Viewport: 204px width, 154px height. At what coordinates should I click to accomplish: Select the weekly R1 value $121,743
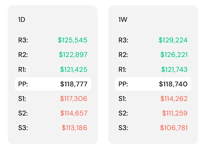174,69
